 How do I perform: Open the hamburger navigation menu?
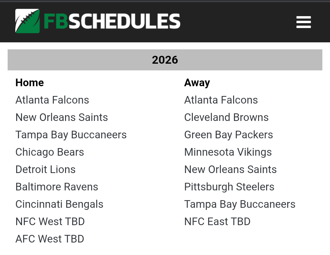(303, 22)
